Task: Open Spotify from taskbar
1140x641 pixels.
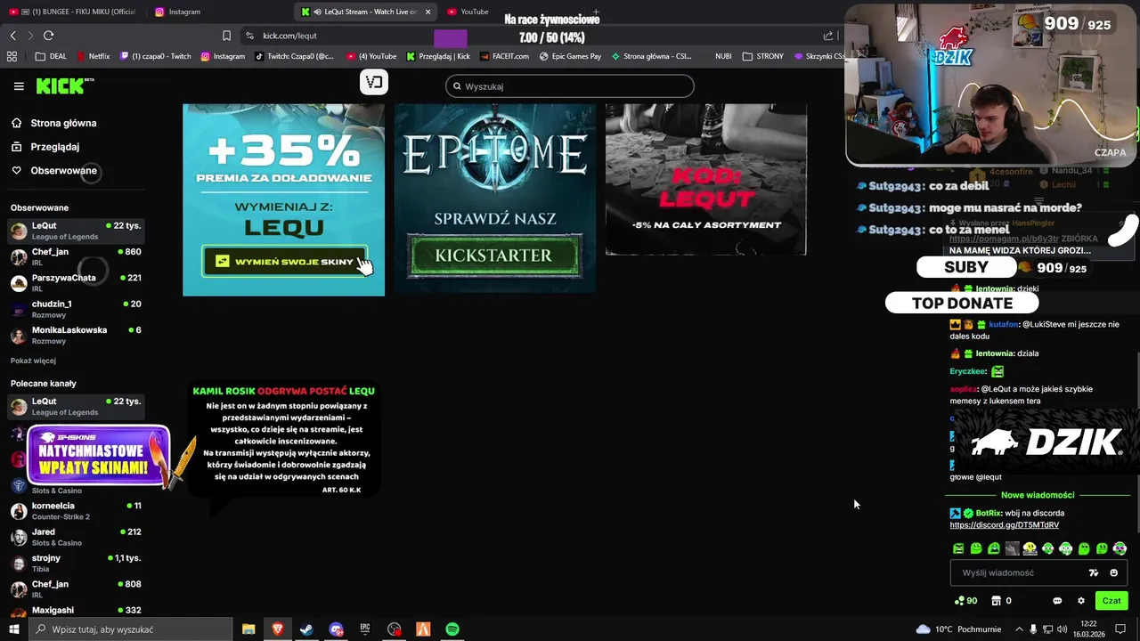Action: pyautogui.click(x=452, y=629)
